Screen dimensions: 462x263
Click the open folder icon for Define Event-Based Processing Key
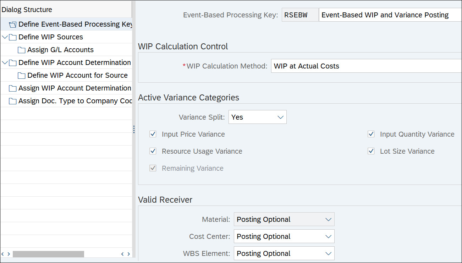(13, 24)
